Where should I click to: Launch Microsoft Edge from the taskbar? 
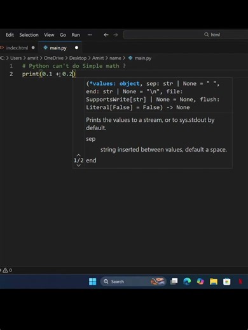click(x=187, y=282)
